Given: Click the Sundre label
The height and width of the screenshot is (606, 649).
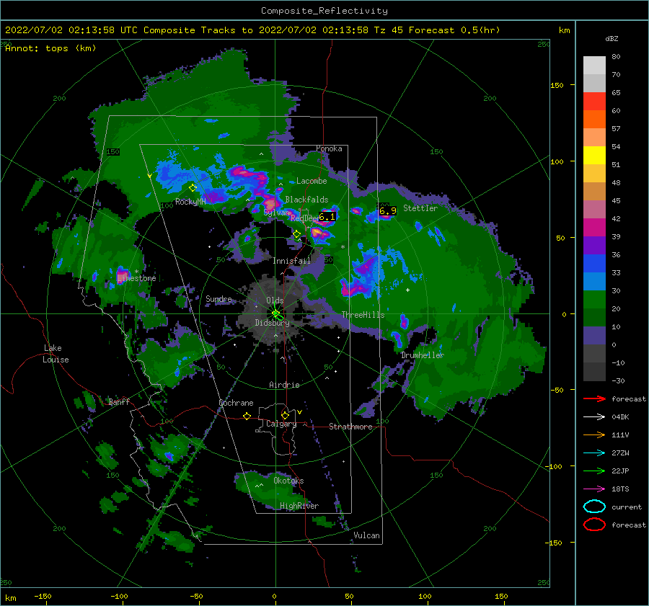Looking at the screenshot, I should tap(218, 299).
